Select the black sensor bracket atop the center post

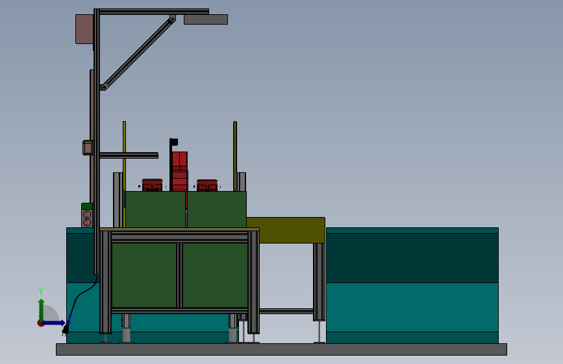[x=174, y=142]
